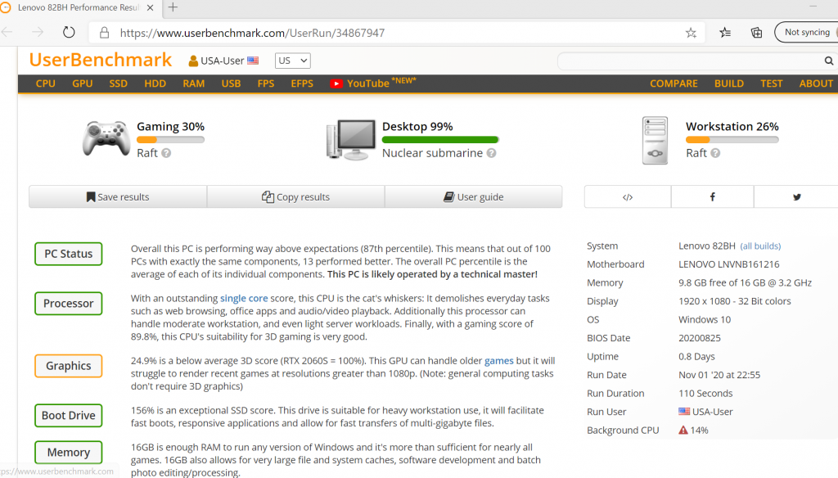This screenshot has height=478, width=838.
Task: Click the search magnifier icon
Action: coord(828,61)
